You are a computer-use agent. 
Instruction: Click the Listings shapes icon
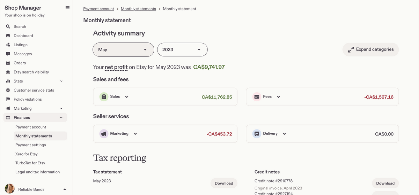pos(8,45)
